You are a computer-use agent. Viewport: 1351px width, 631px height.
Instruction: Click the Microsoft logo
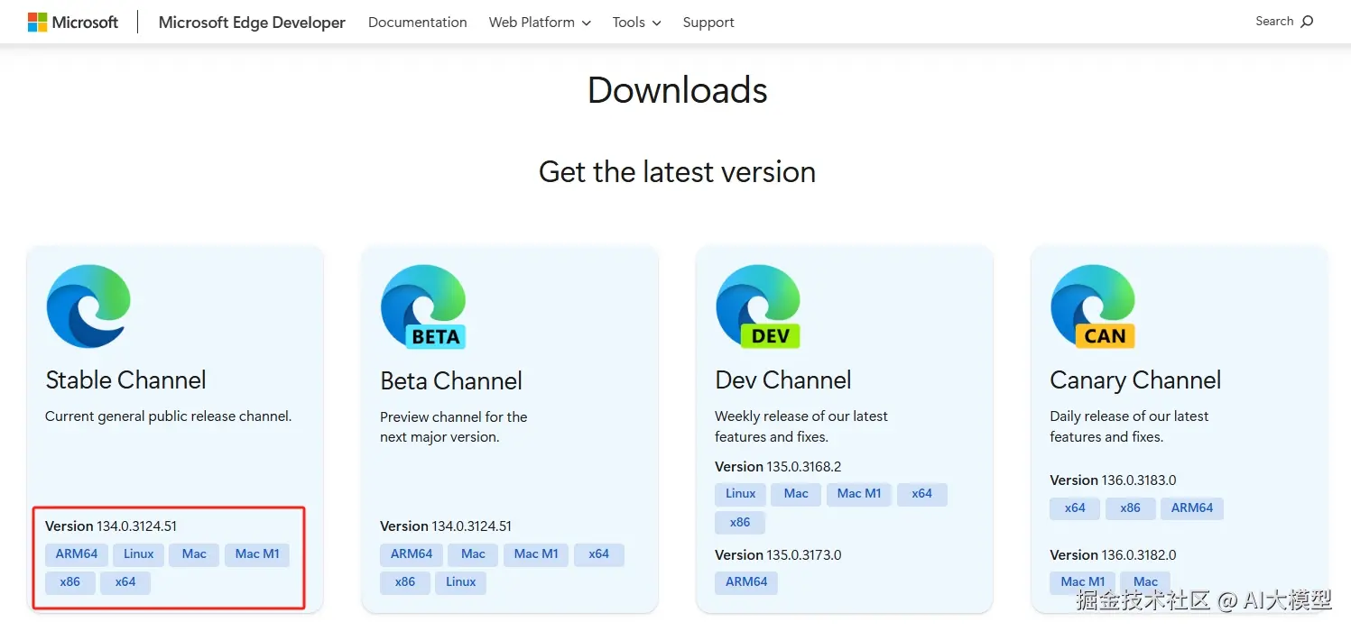73,23
